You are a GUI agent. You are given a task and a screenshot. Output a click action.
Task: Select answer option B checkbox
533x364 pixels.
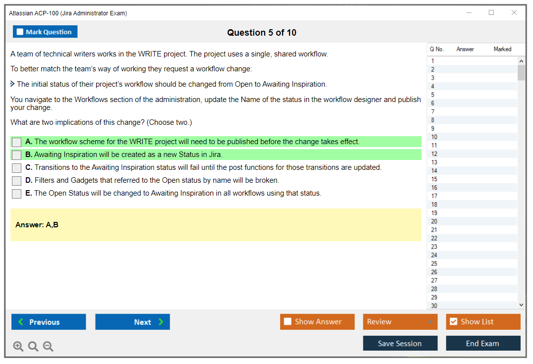[x=17, y=155]
